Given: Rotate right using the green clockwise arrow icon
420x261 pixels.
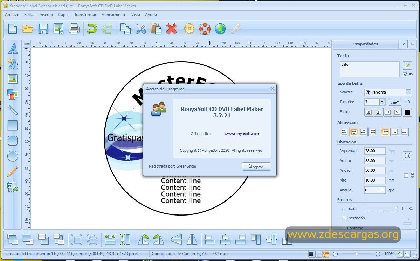Looking at the screenshot, I should [159, 239].
